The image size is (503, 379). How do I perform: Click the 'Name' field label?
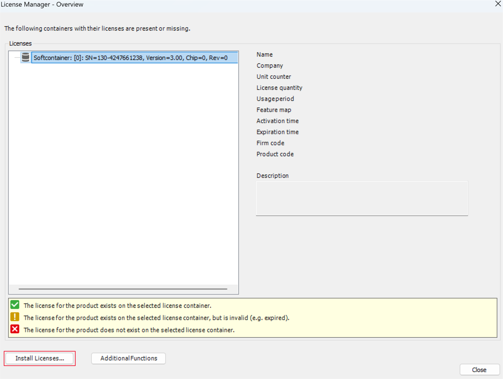point(265,54)
